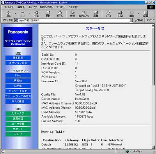Click the Used Memory value 527872 byte
Viewport: 156px width, 154px height.
(x=83, y=112)
